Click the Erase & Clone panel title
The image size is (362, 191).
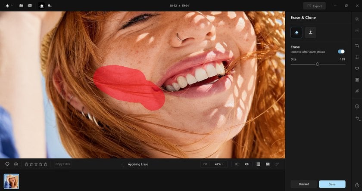[303, 18]
